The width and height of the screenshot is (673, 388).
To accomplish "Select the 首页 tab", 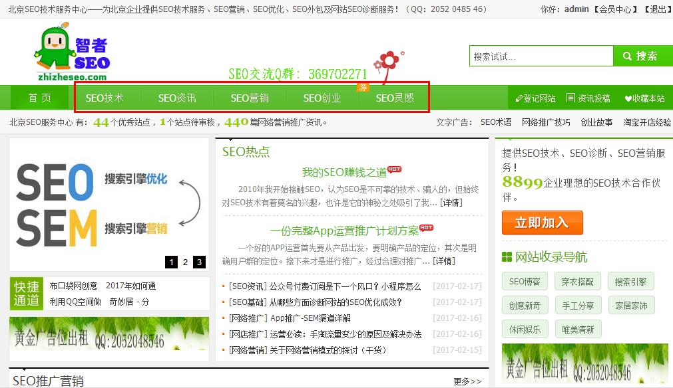I will point(39,98).
